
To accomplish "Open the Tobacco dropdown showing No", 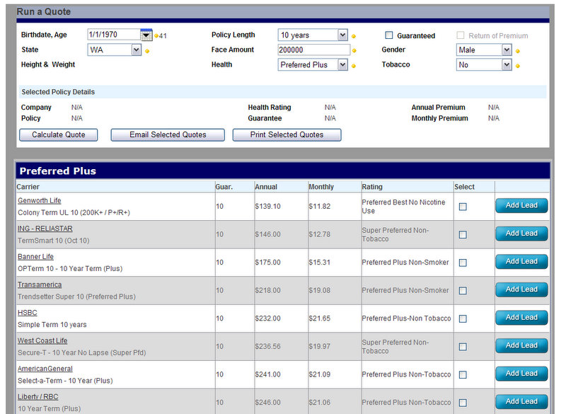I will coord(507,65).
